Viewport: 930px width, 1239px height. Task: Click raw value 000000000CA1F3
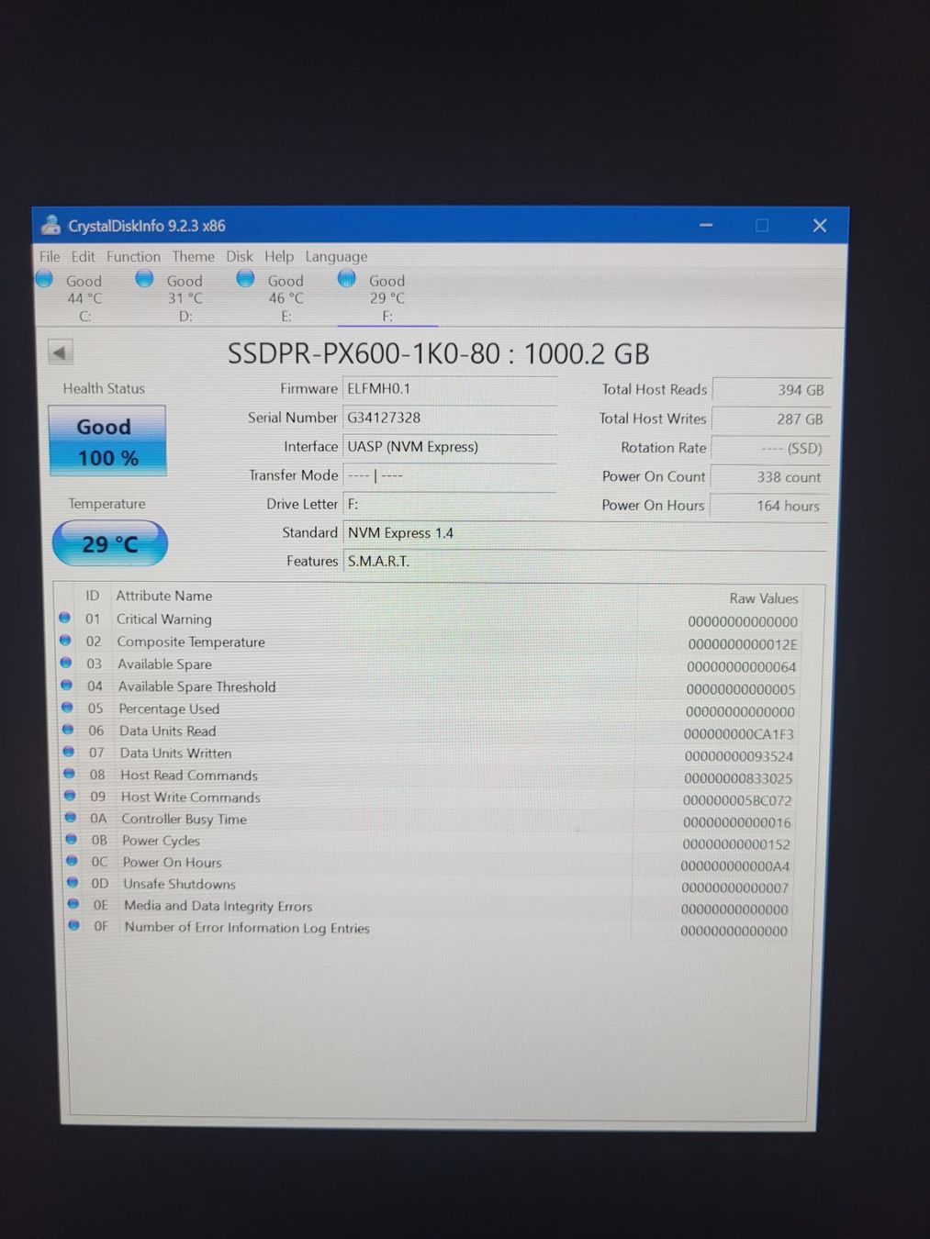(739, 734)
